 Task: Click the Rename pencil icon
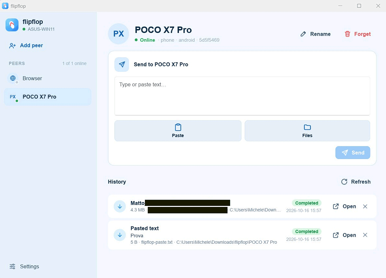tap(303, 34)
